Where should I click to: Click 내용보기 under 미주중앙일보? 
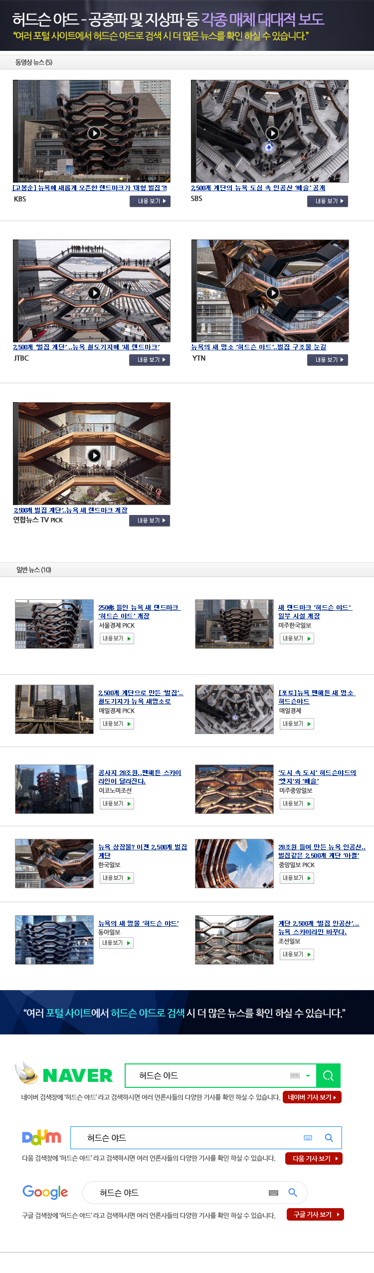pos(296,804)
